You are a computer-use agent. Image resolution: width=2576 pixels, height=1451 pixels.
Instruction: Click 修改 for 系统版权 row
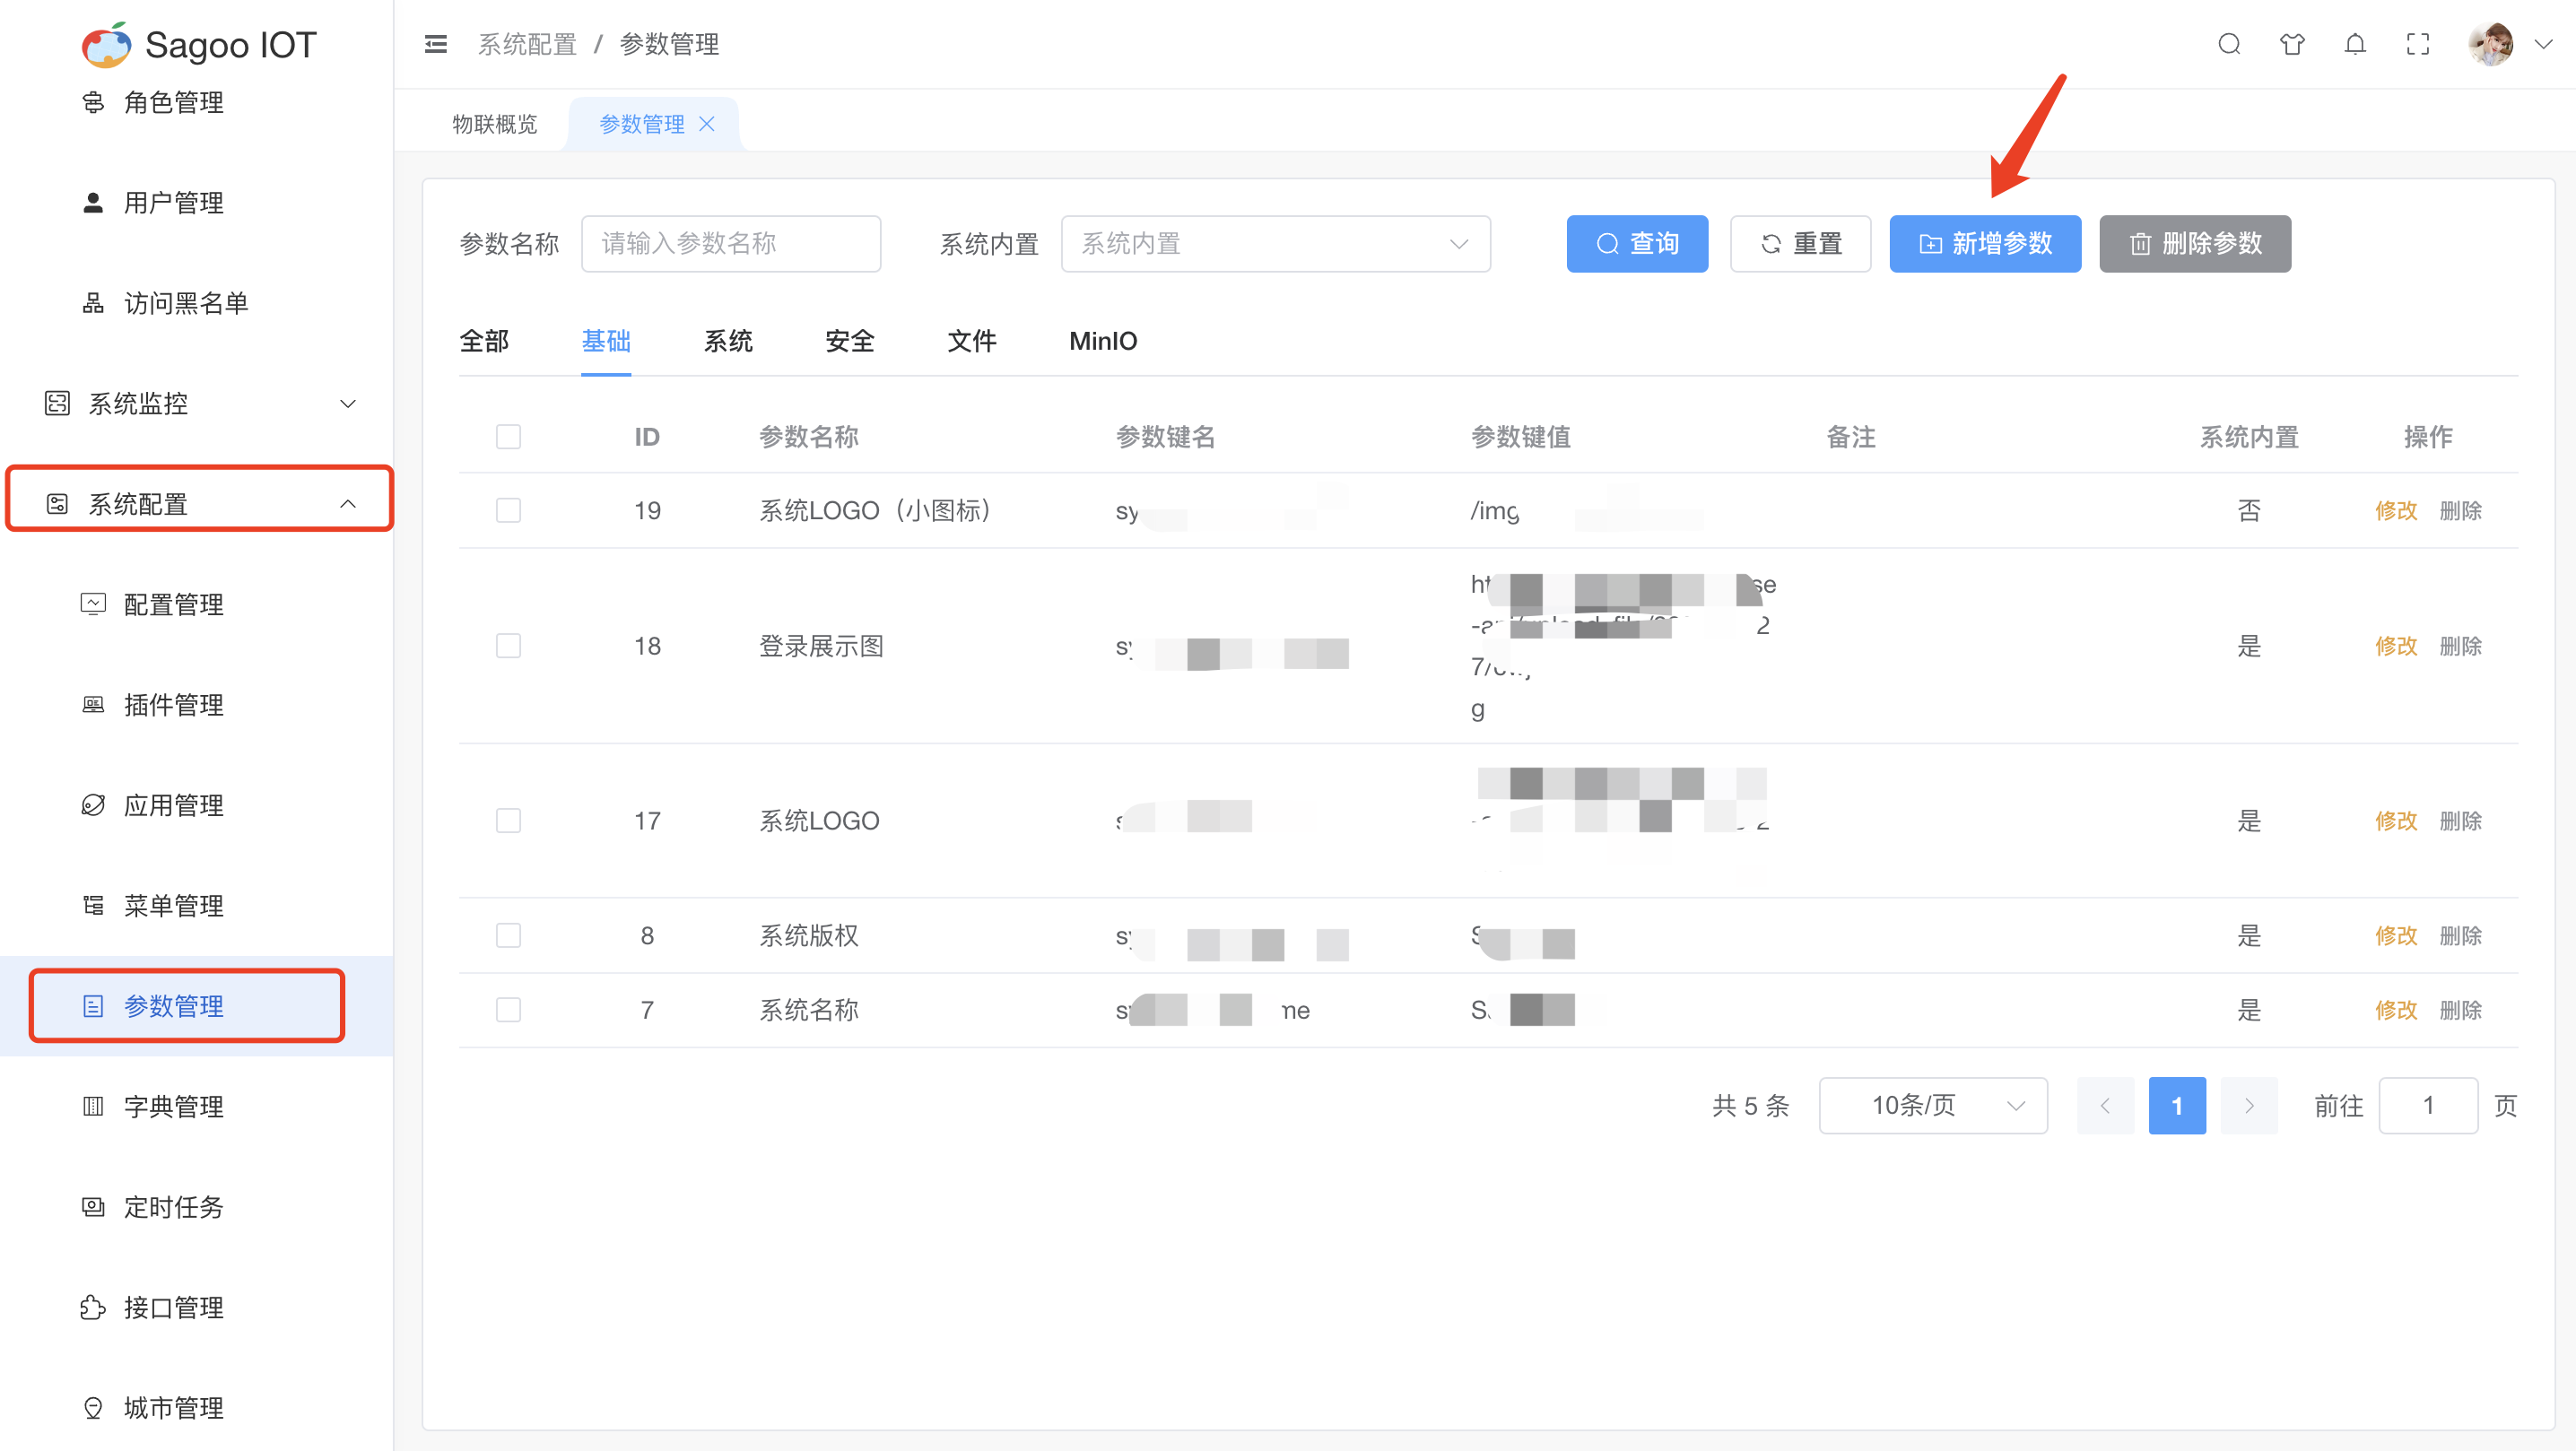coord(2396,935)
